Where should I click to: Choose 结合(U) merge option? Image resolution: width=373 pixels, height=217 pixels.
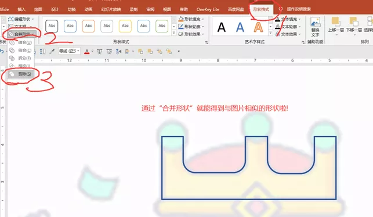21,42
